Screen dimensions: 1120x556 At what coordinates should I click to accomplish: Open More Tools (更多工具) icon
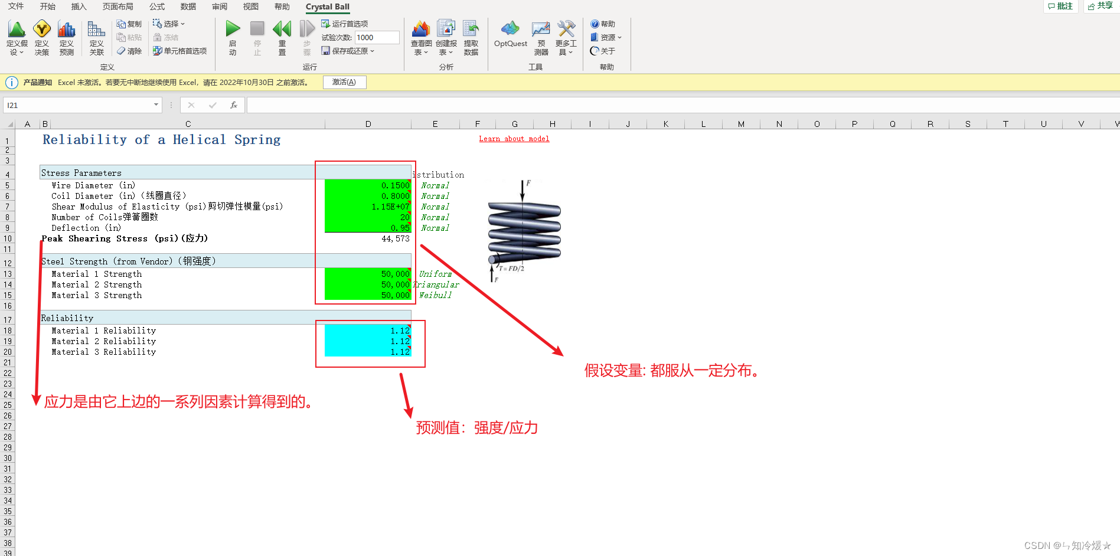tap(566, 29)
